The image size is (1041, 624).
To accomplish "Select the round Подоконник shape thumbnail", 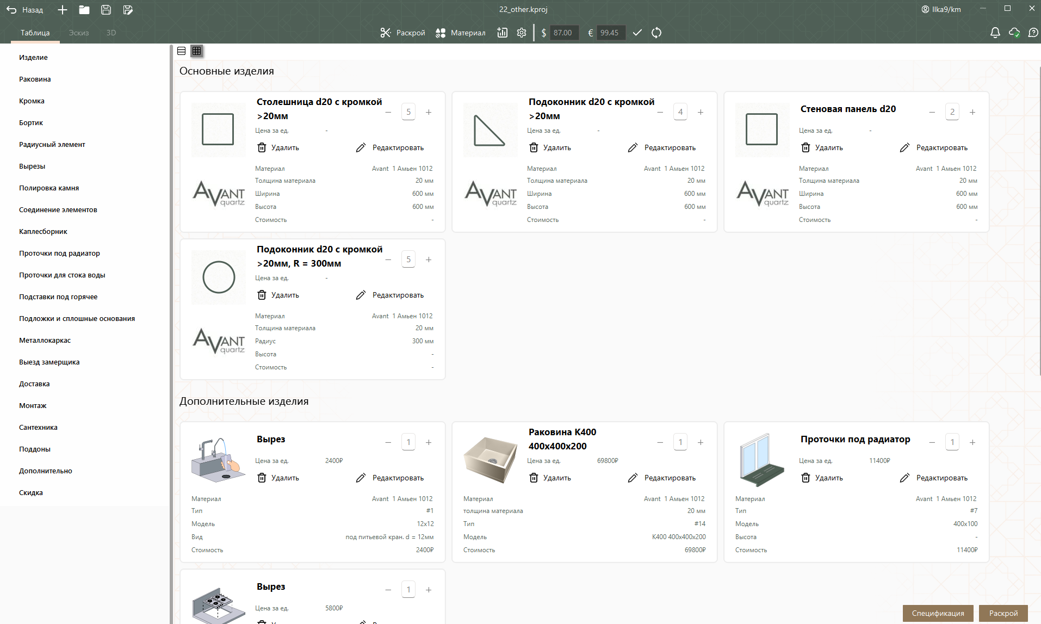I will pos(219,277).
